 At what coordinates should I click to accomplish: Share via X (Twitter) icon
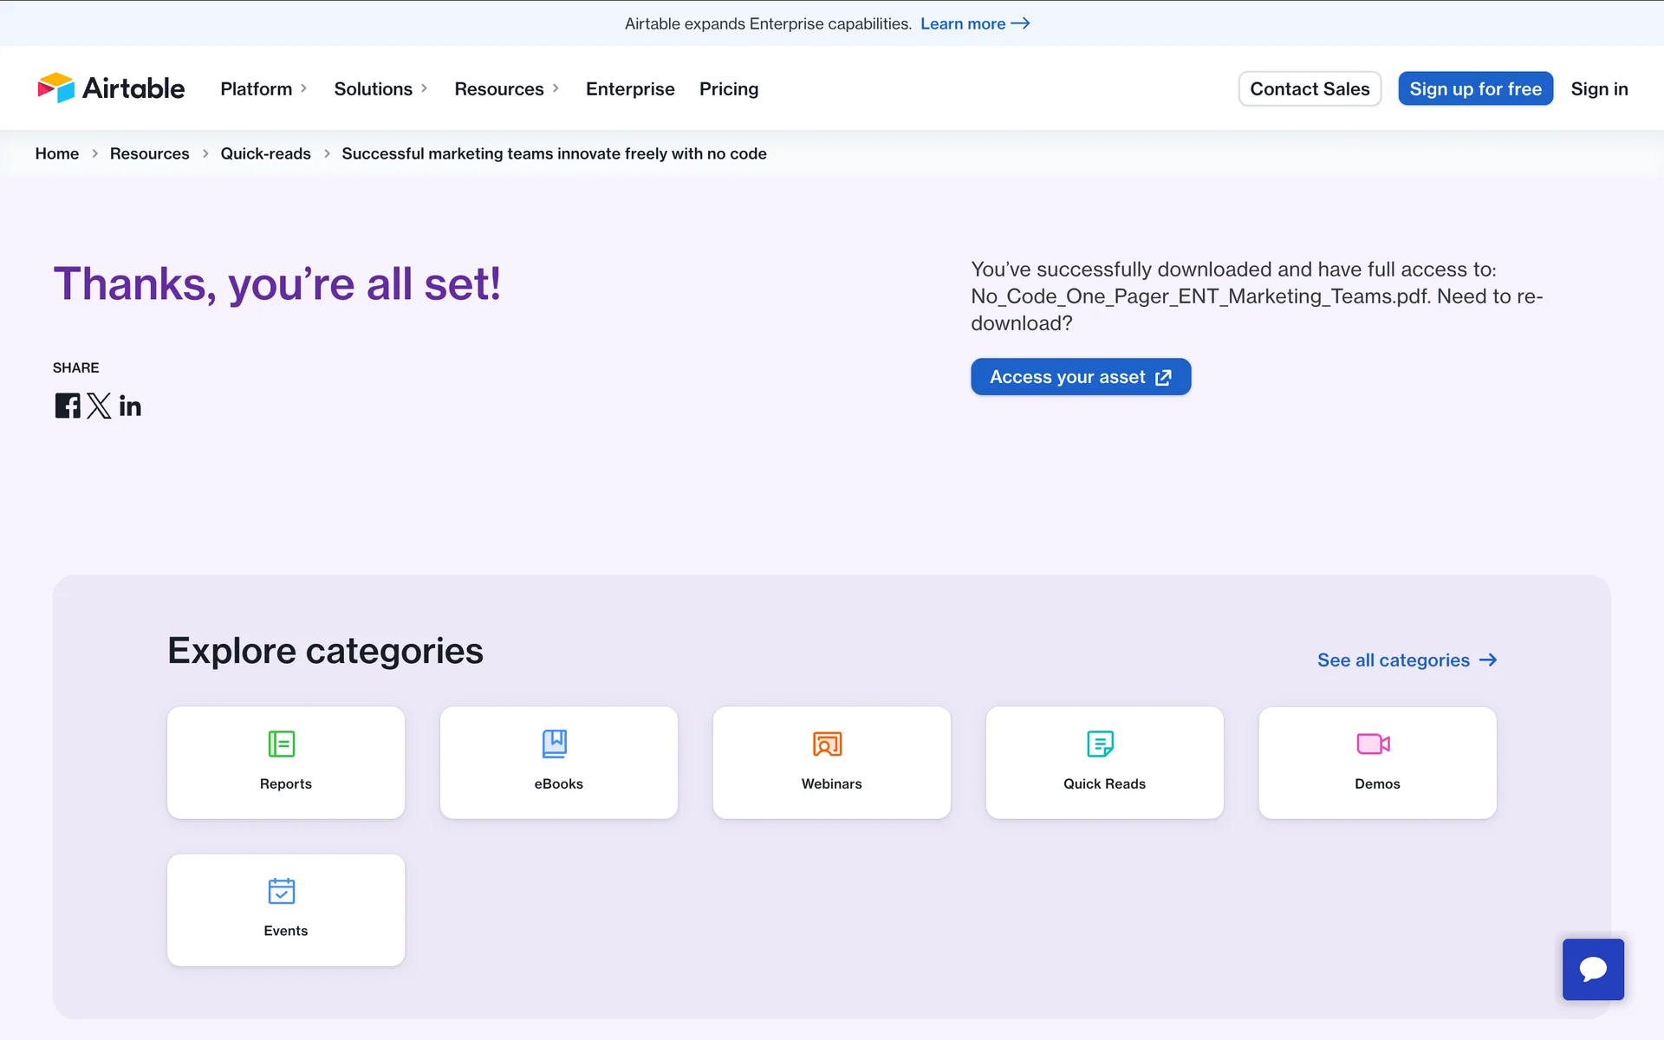click(x=99, y=406)
